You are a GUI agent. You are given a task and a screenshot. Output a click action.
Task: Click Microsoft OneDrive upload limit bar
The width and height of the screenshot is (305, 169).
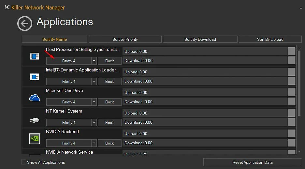point(209,92)
